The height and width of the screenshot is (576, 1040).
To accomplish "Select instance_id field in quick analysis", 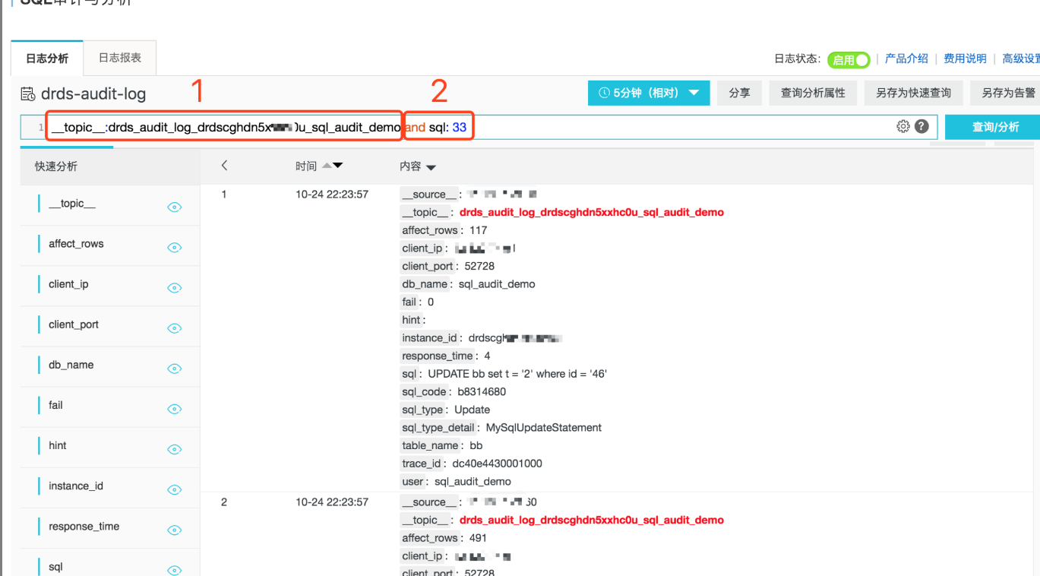I will click(76, 486).
